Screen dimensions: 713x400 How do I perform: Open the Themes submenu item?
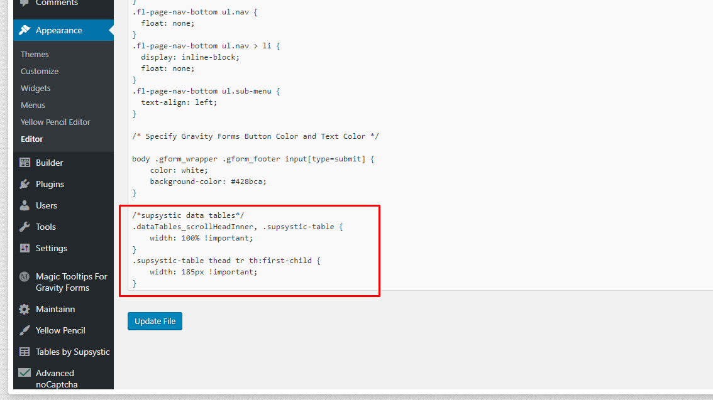(35, 55)
